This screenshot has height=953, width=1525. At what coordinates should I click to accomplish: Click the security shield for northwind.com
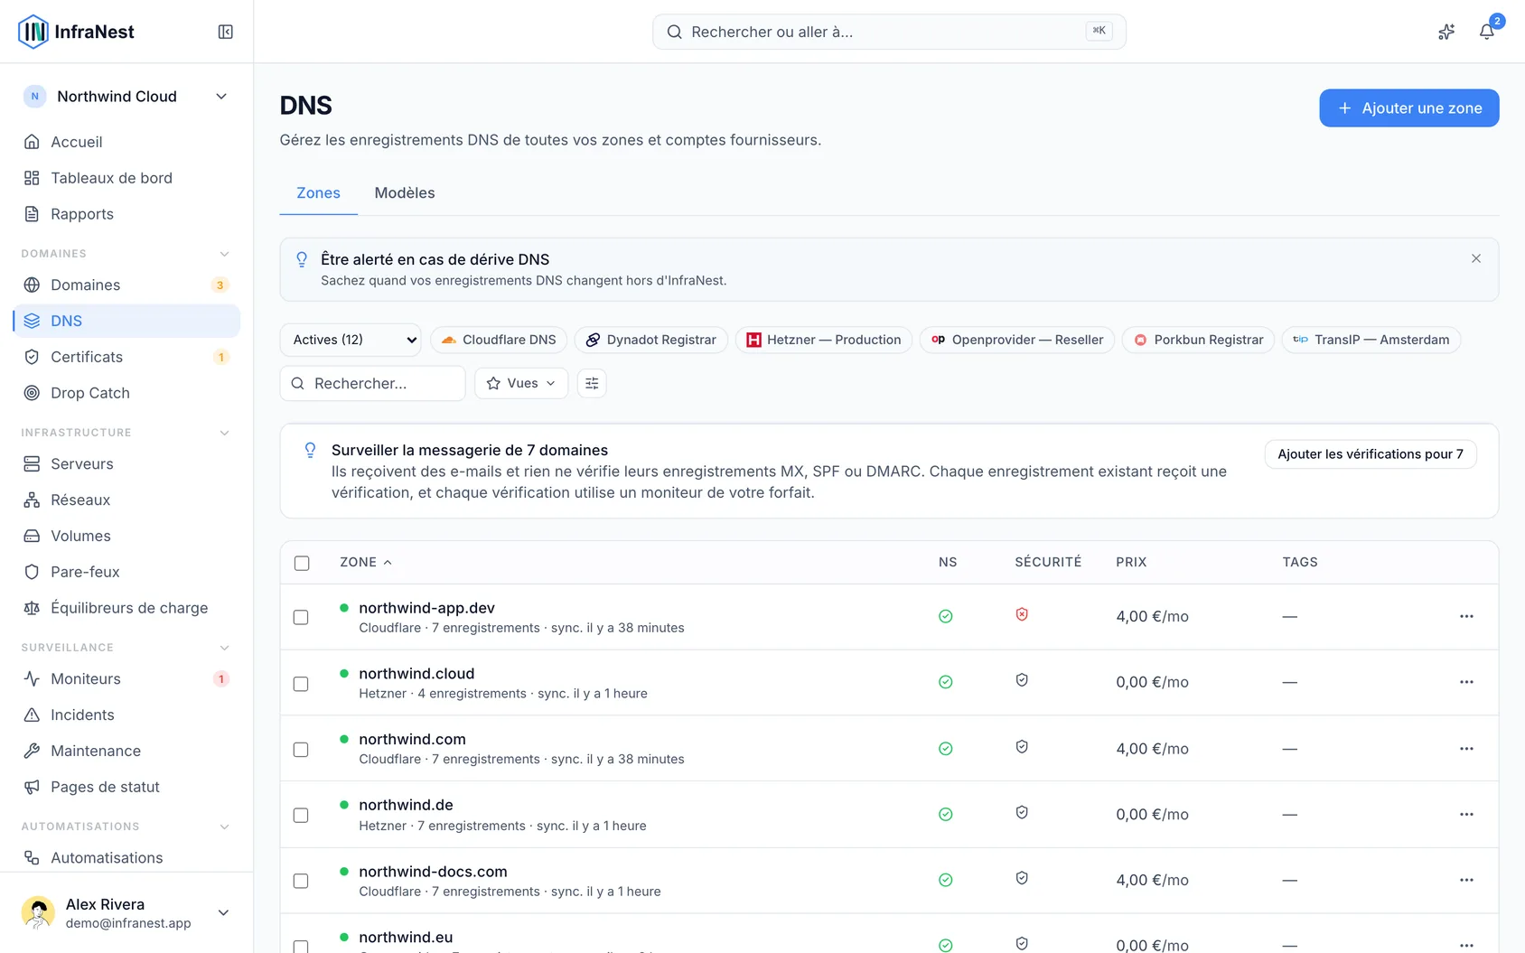point(1022,746)
